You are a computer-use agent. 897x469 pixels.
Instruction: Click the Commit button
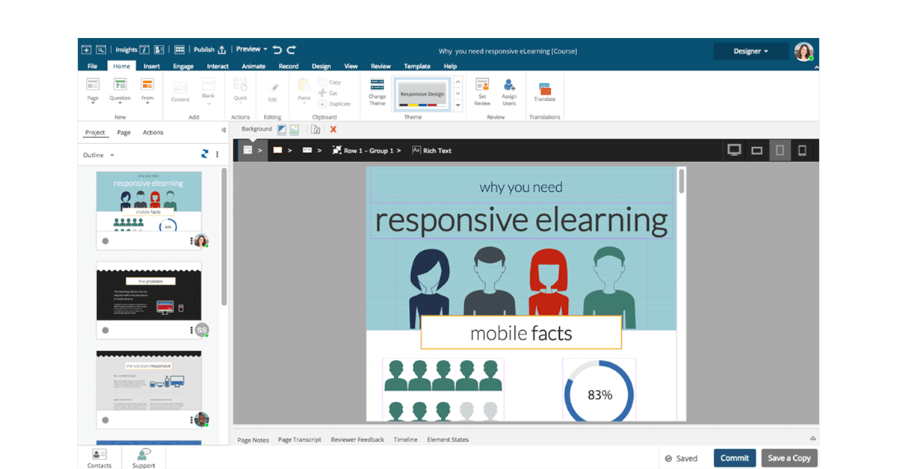pyautogui.click(x=735, y=458)
